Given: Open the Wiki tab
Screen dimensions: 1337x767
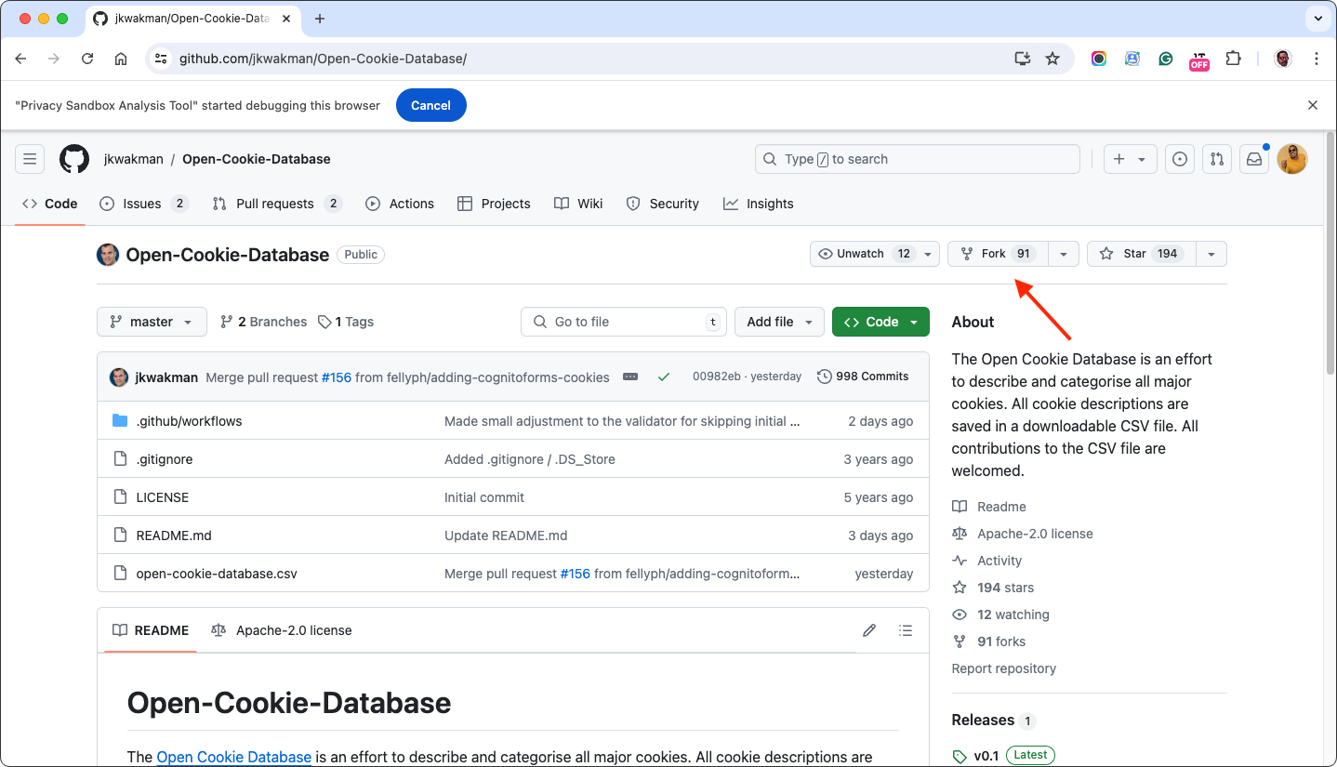Looking at the screenshot, I should 578,204.
